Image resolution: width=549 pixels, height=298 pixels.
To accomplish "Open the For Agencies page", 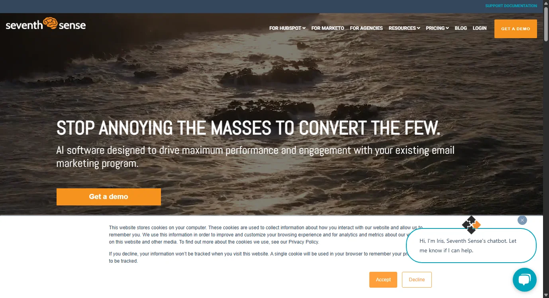I will (366, 28).
